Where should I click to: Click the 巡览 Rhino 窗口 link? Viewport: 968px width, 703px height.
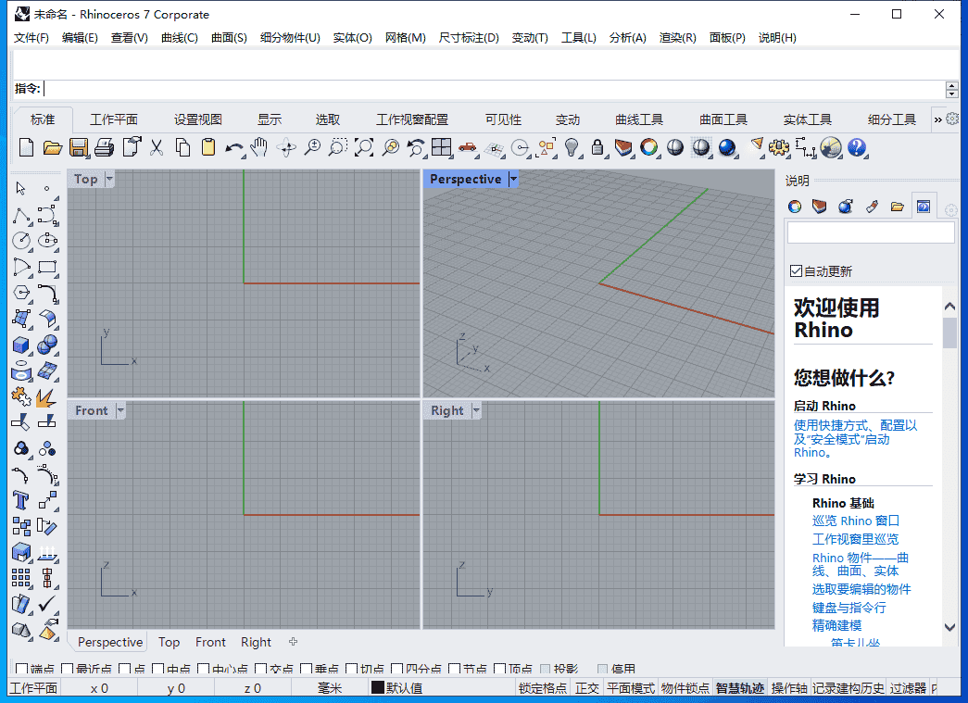click(855, 521)
